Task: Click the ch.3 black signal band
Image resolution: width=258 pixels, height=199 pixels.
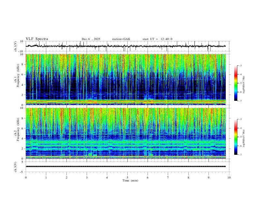Action: point(125,166)
